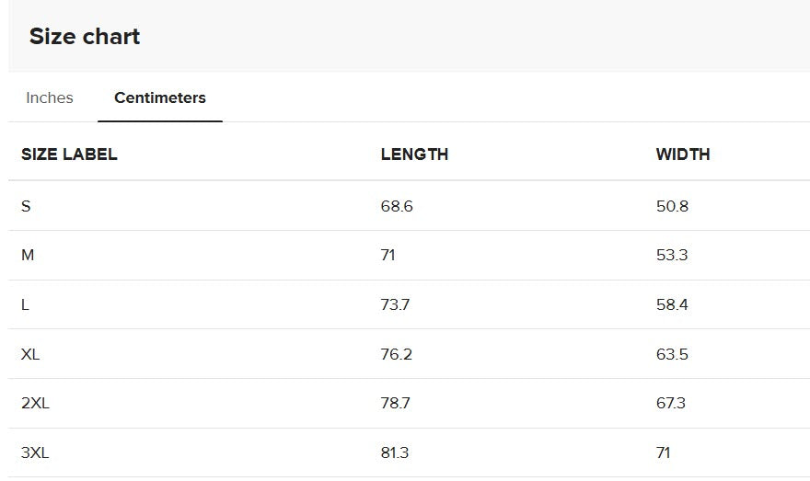810x481 pixels.
Task: Click the 81.3 length value
Action: coord(395,452)
